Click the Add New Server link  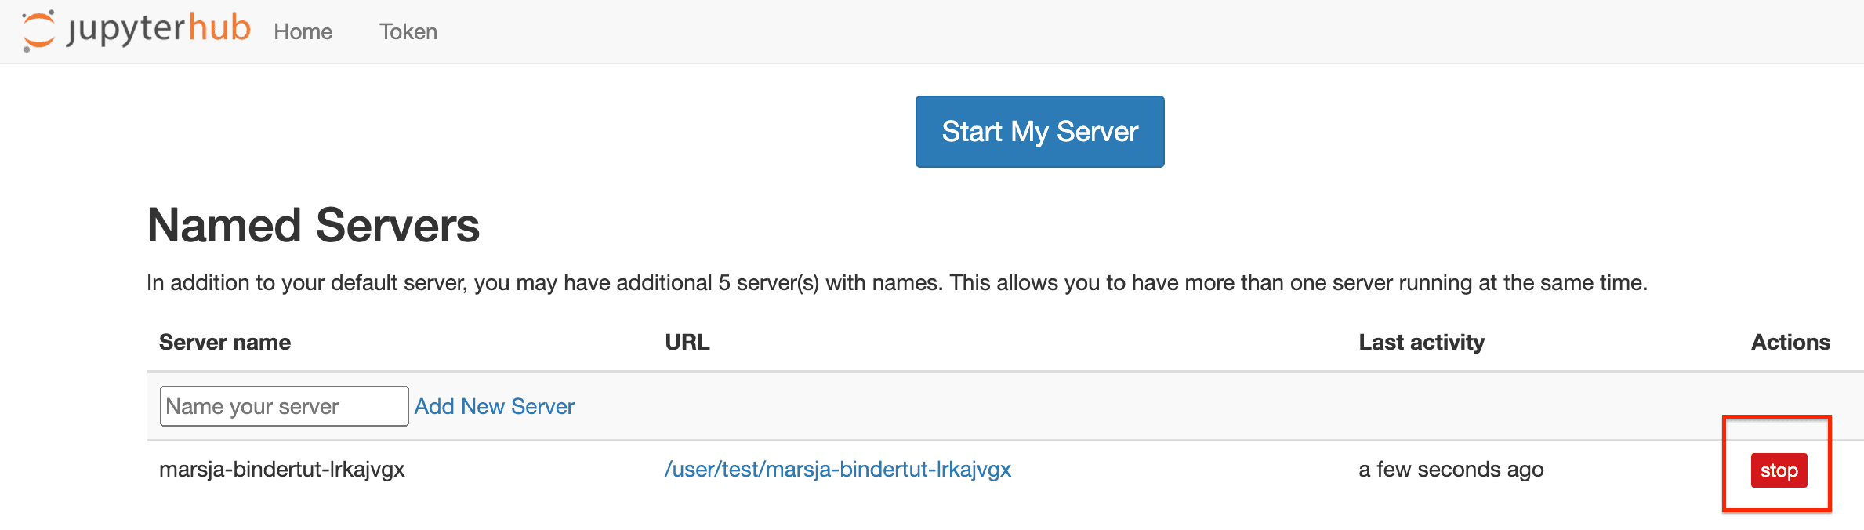pos(494,406)
